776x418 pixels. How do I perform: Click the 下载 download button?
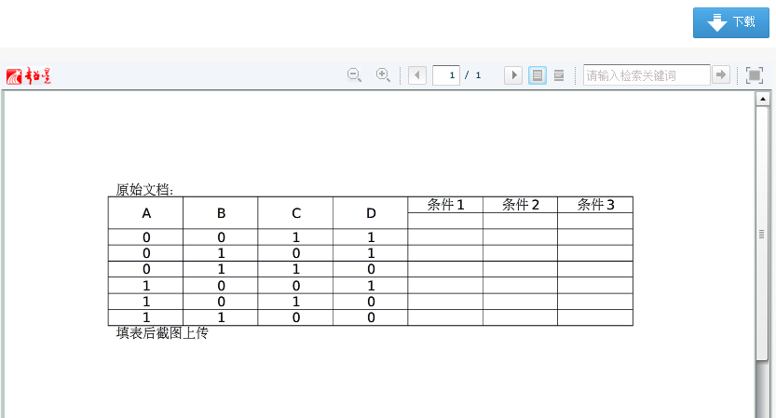pyautogui.click(x=730, y=22)
